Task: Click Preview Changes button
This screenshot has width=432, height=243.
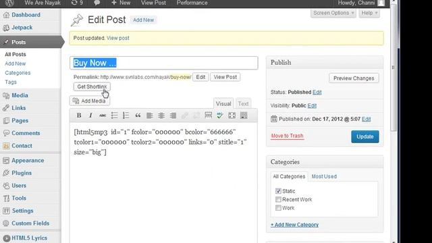Action: (354, 78)
